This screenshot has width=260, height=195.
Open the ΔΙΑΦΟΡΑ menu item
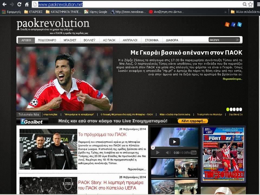tap(172, 40)
